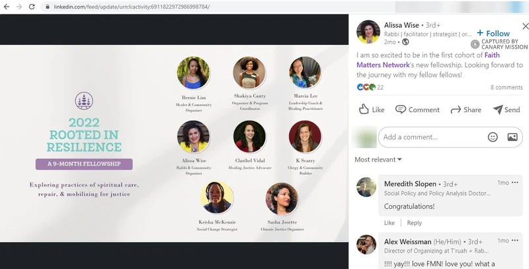Screen dimensions: 529x269
Task: View the 22 reactions list
Action: coord(370,88)
